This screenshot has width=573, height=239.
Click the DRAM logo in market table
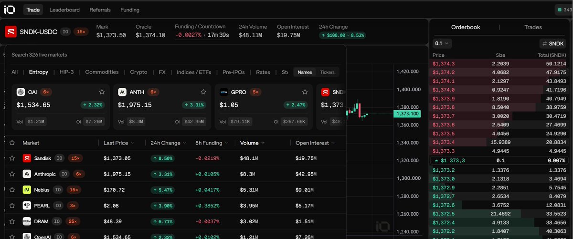(27, 221)
